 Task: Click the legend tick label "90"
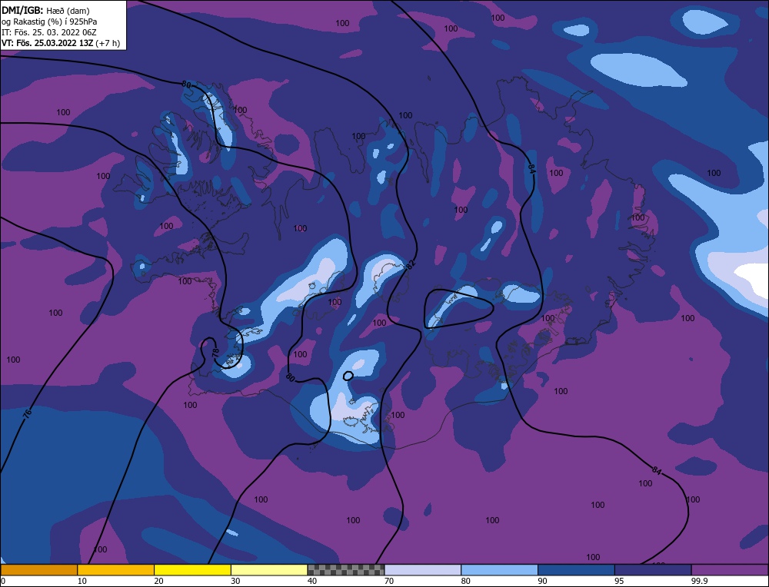542,581
